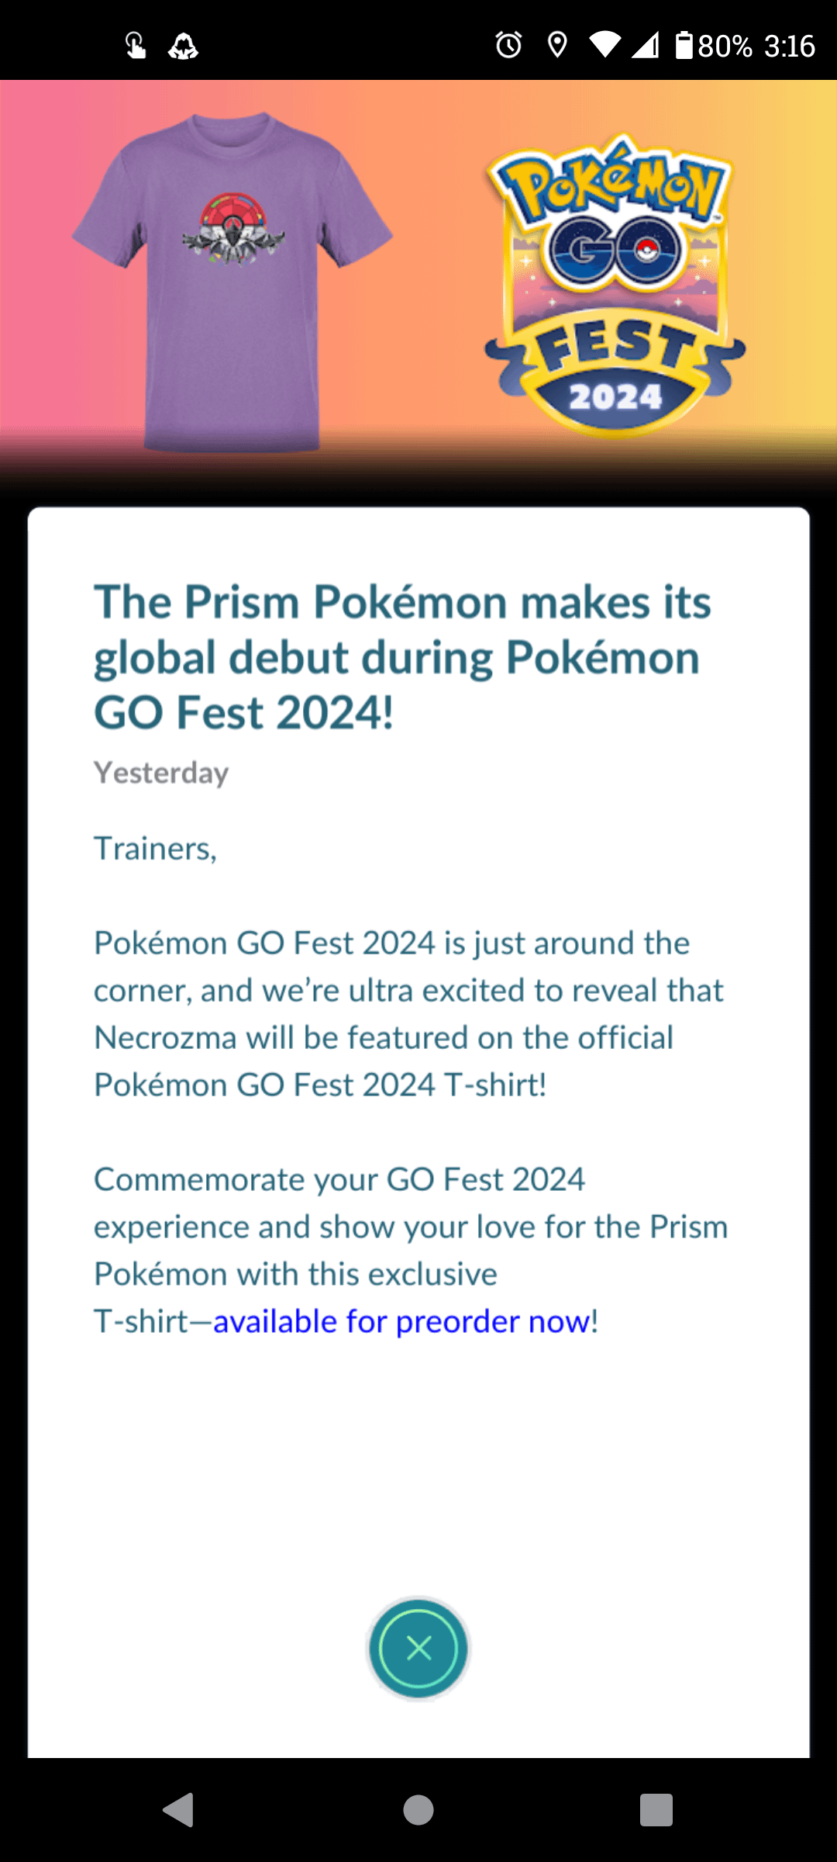This screenshot has width=837, height=1862.
Task: Tap the 3:16 clock in status bar
Action: (789, 47)
